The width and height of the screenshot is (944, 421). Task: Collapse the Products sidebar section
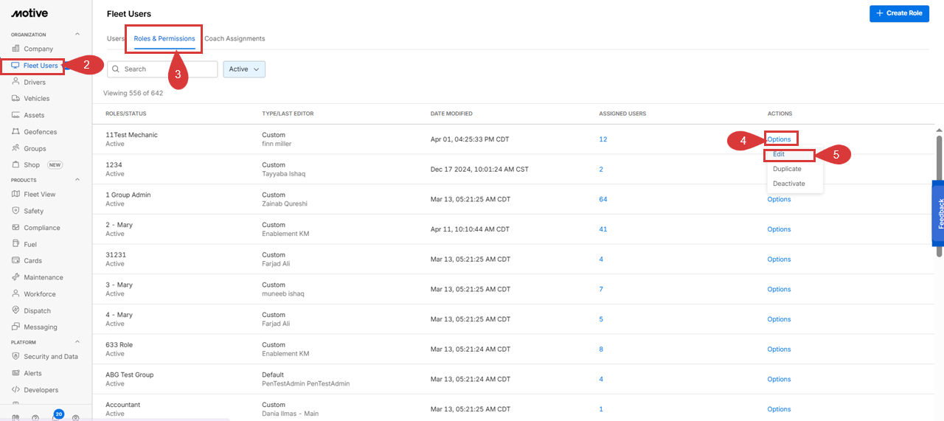click(77, 180)
